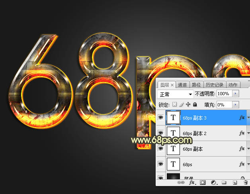The width and height of the screenshot is (250, 194).
Task: Lock layer position icon
Action: click(188, 104)
